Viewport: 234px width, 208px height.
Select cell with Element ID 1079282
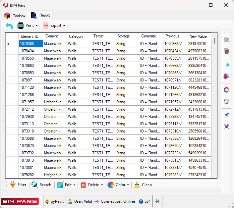(31, 175)
